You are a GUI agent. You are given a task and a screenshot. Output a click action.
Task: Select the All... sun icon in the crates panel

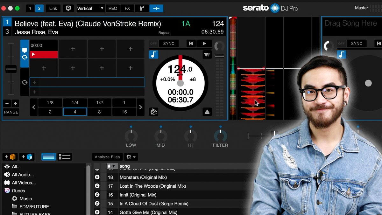click(x=7, y=166)
